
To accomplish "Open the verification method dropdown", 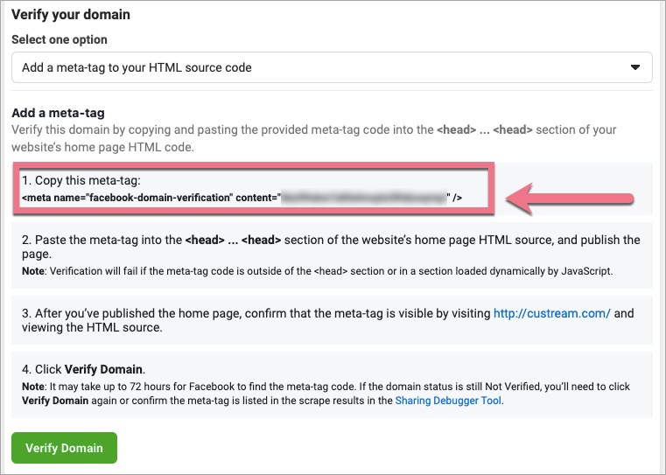I will (x=331, y=67).
